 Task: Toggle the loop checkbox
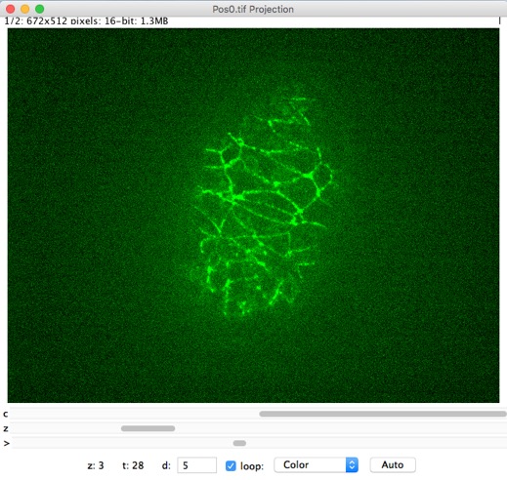[231, 465]
